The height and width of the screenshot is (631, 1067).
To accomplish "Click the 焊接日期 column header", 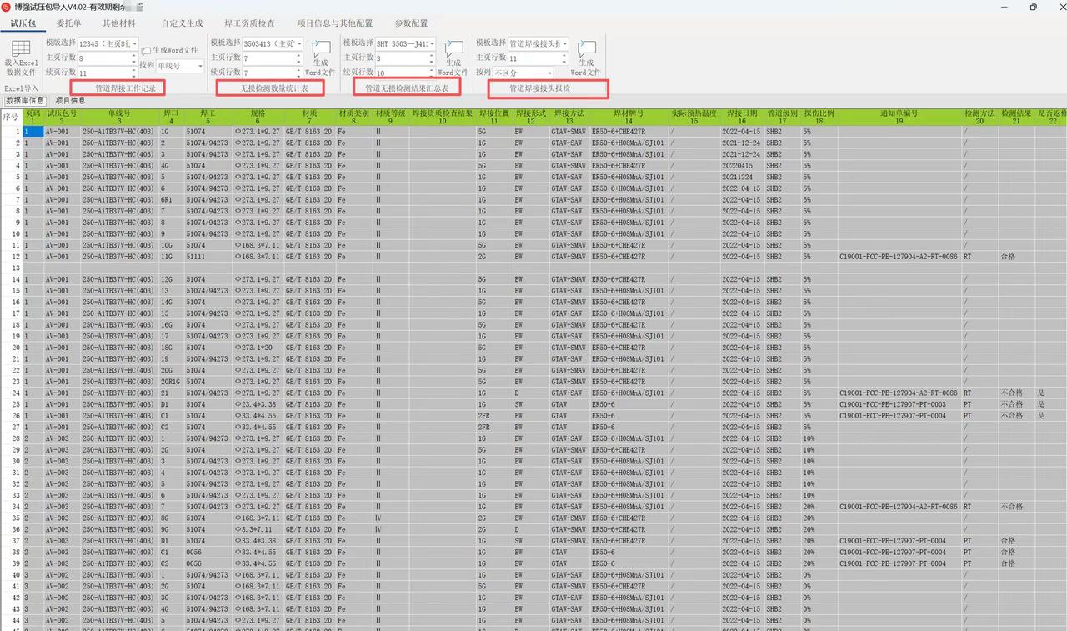I will point(741,116).
